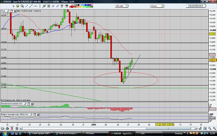Detach the Directional movement panel
The width and height of the screenshot is (217, 136).
point(29,104)
